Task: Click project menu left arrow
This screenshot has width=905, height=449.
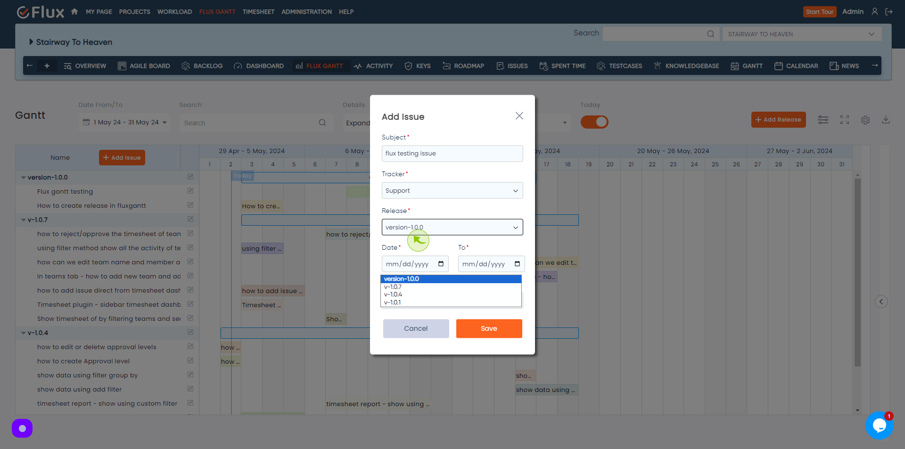Action: (30, 65)
